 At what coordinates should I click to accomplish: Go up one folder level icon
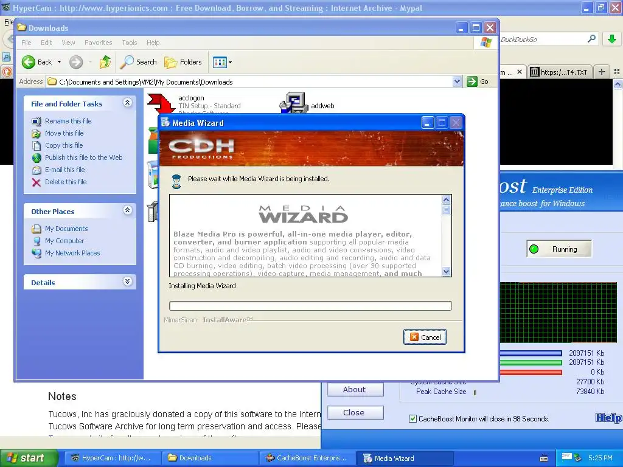point(105,62)
